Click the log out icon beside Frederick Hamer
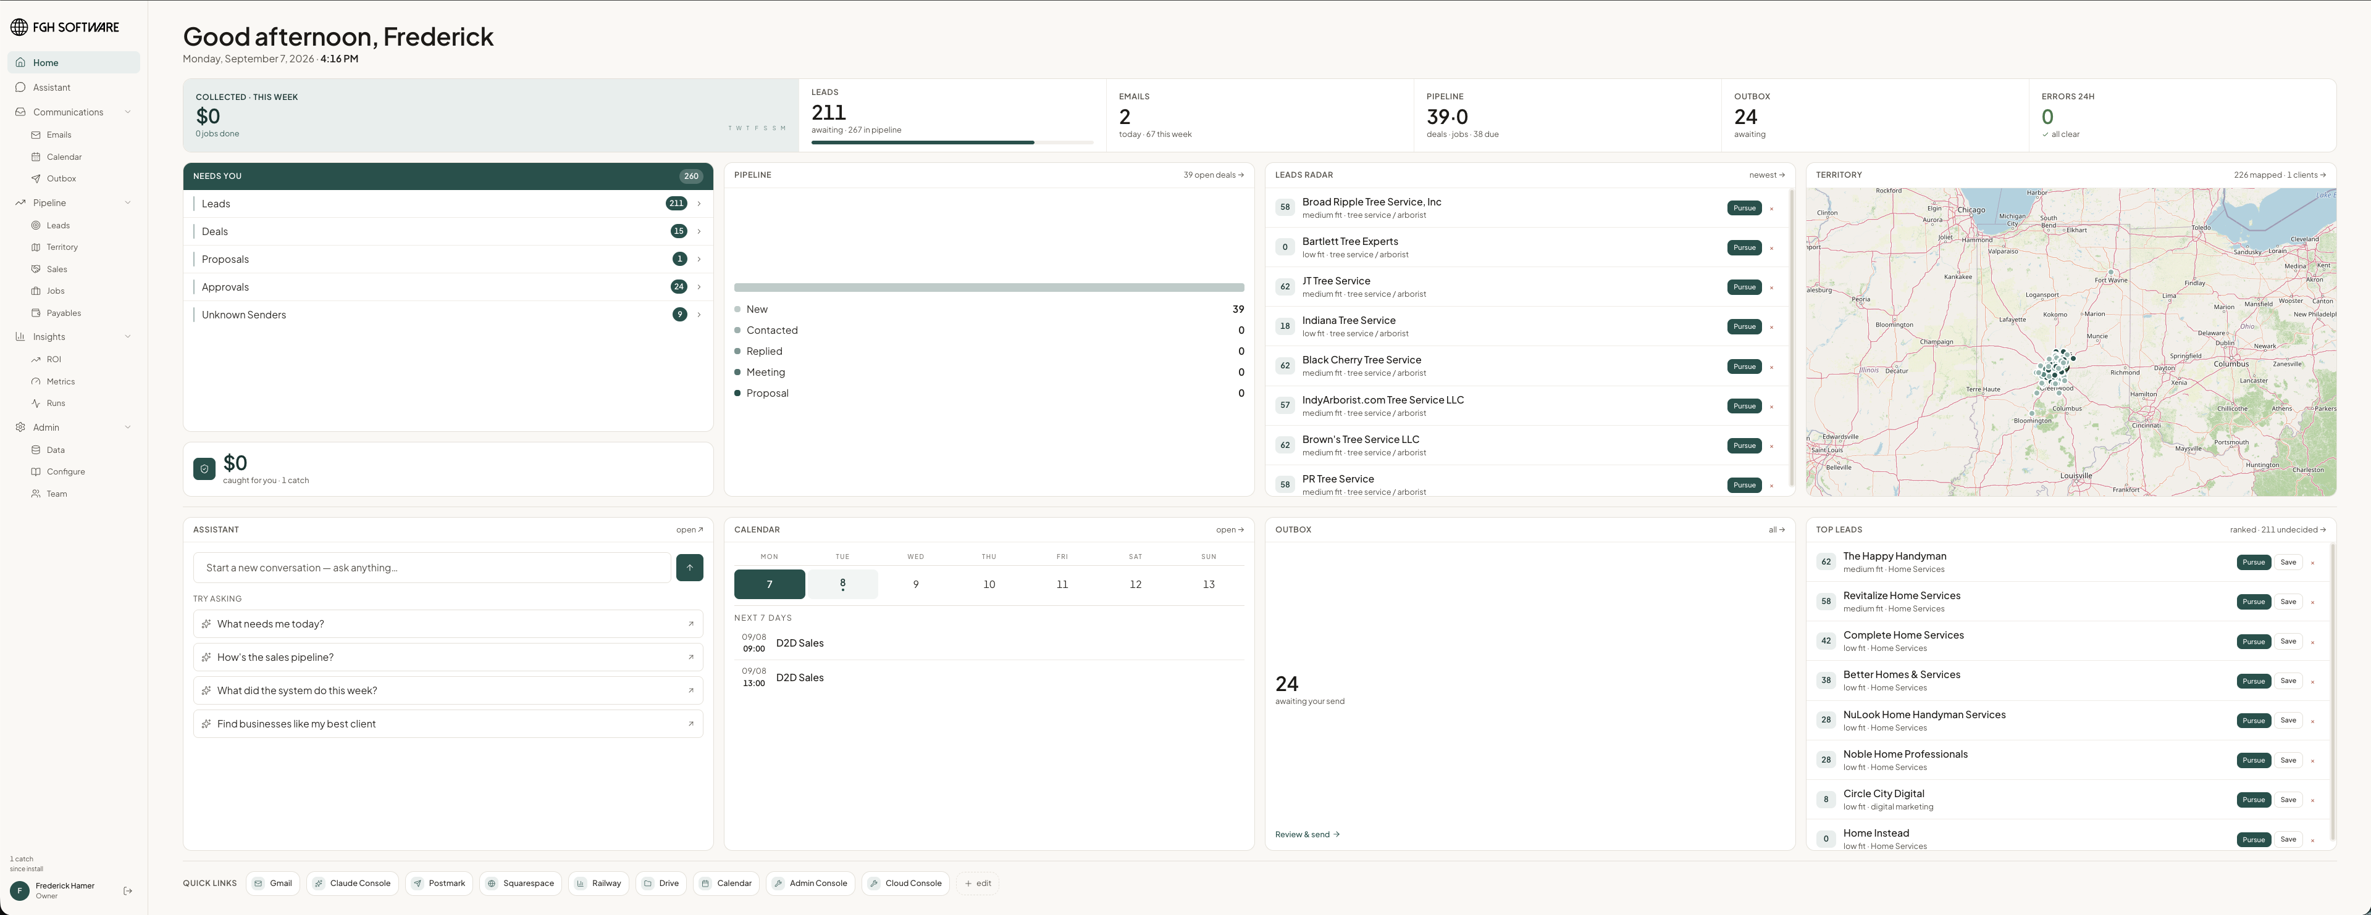Image resolution: width=2371 pixels, height=915 pixels. pos(128,891)
